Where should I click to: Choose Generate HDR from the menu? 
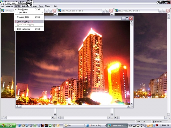(x=29, y=17)
